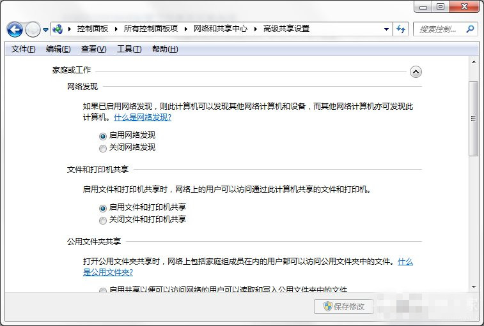Select 启用网络发现 radio button
484x326 pixels.
[x=103, y=136]
